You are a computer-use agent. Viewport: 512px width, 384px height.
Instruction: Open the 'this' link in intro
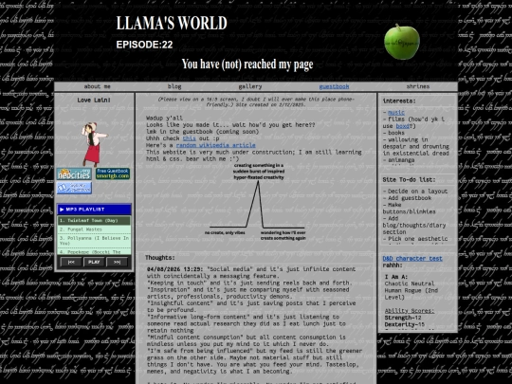pyautogui.click(x=189, y=138)
